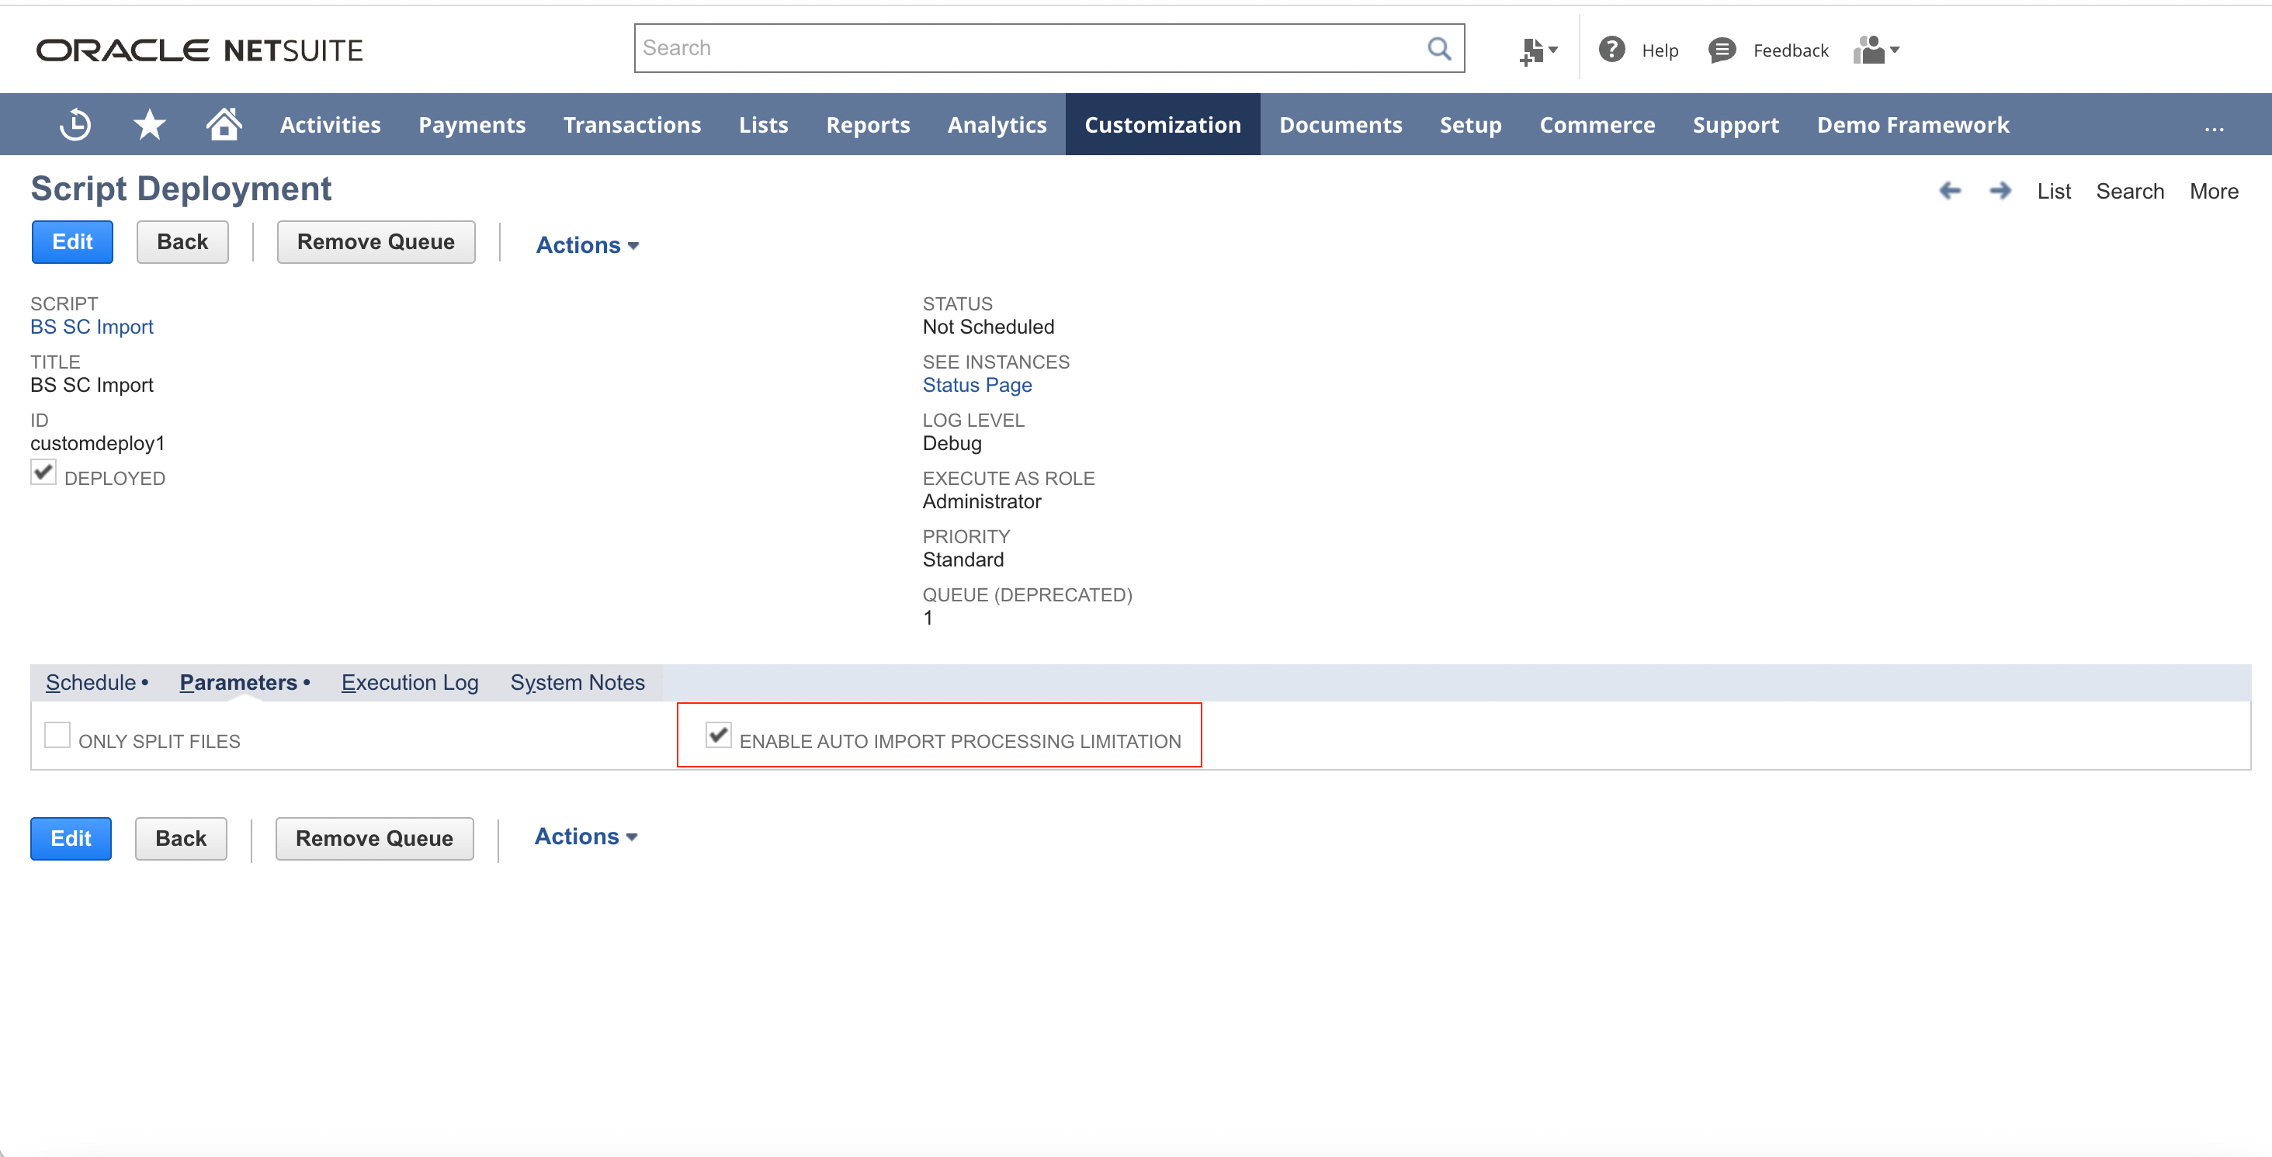Click the top Remove Queue button

[x=376, y=241]
